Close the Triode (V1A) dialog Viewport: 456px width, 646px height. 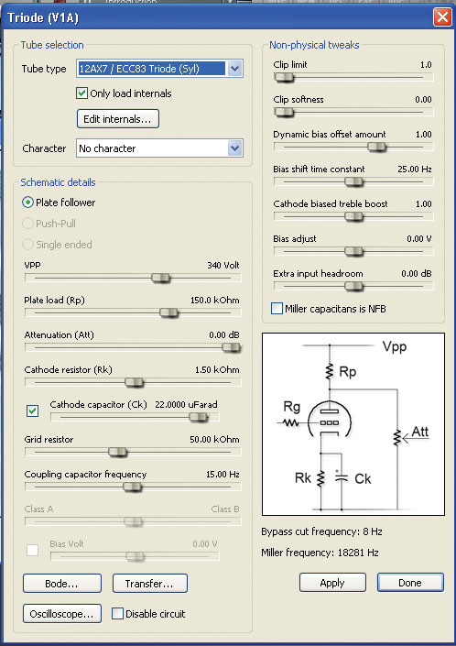pos(442,17)
